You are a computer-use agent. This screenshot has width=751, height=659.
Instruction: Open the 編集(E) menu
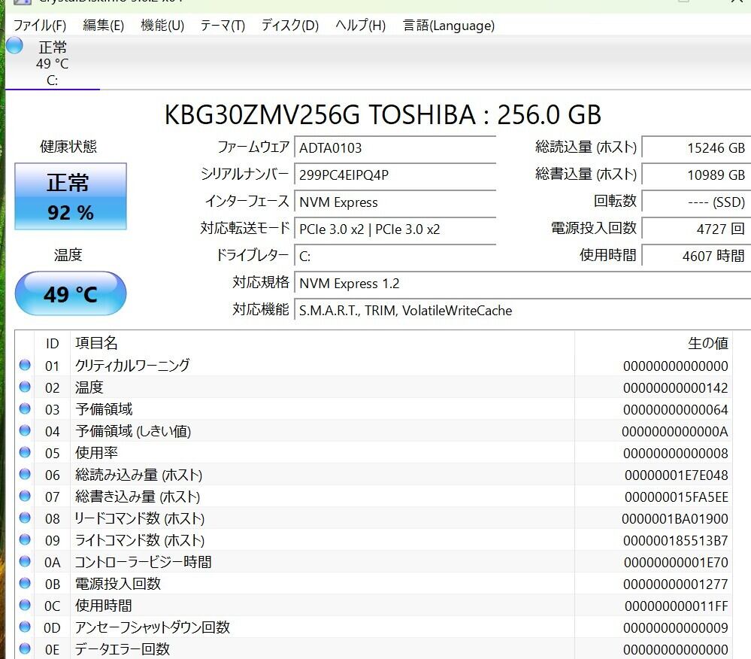[x=104, y=25]
